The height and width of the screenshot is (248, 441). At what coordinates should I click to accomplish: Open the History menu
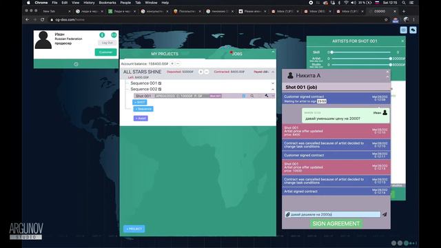pos(89,3)
